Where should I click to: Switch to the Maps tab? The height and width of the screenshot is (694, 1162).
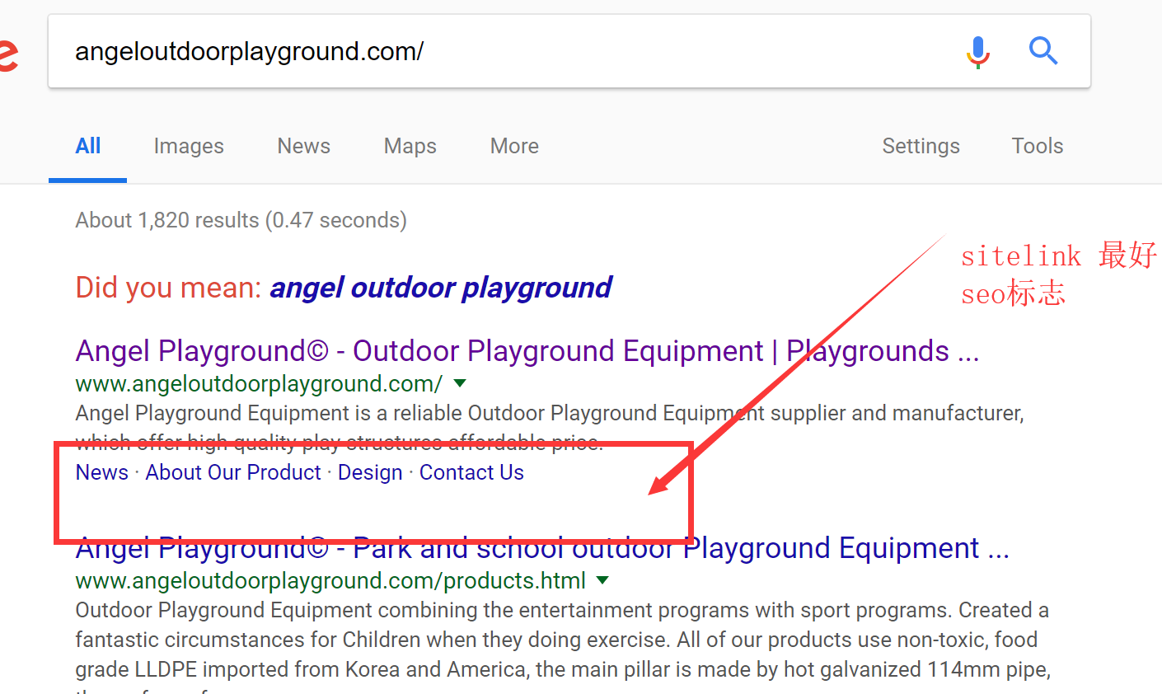click(410, 146)
